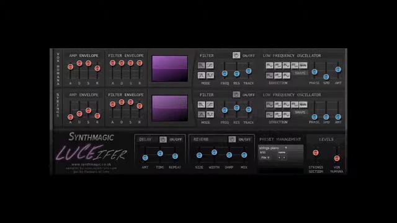Toggle the Reverb on/off power button

[232, 139]
